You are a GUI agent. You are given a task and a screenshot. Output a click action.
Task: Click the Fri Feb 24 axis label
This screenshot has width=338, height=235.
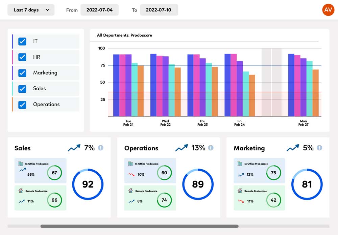(x=240, y=123)
